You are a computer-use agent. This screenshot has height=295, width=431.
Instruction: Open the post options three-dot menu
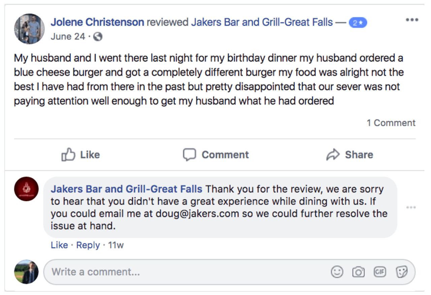tap(411, 20)
